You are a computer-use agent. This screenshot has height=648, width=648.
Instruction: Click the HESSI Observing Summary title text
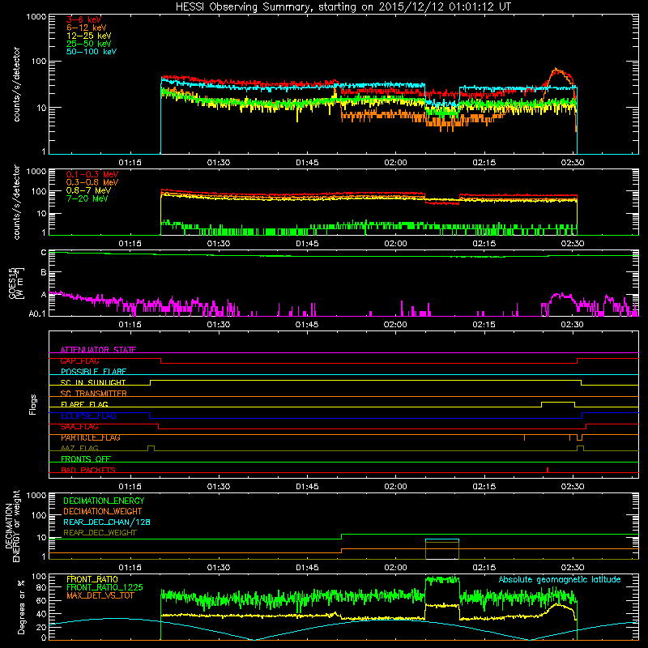click(343, 6)
